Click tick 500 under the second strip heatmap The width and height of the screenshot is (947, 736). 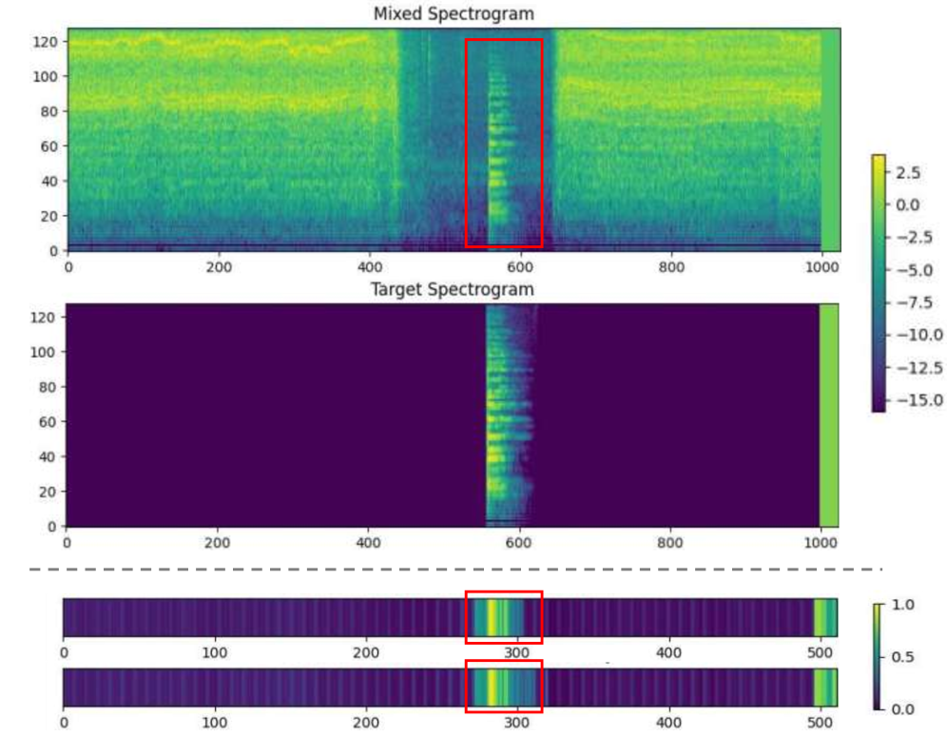click(820, 723)
